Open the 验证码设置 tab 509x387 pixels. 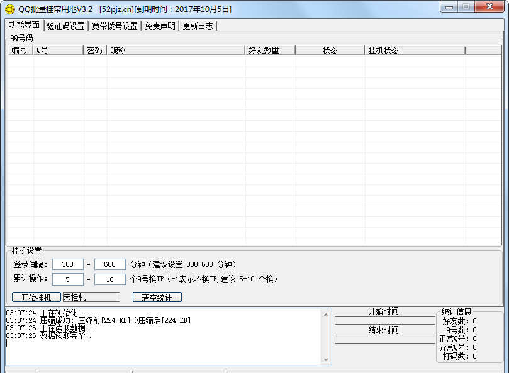tap(65, 26)
